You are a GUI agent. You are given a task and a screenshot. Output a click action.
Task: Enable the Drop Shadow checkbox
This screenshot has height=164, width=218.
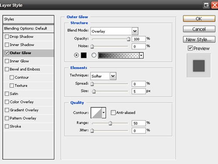point(7,37)
